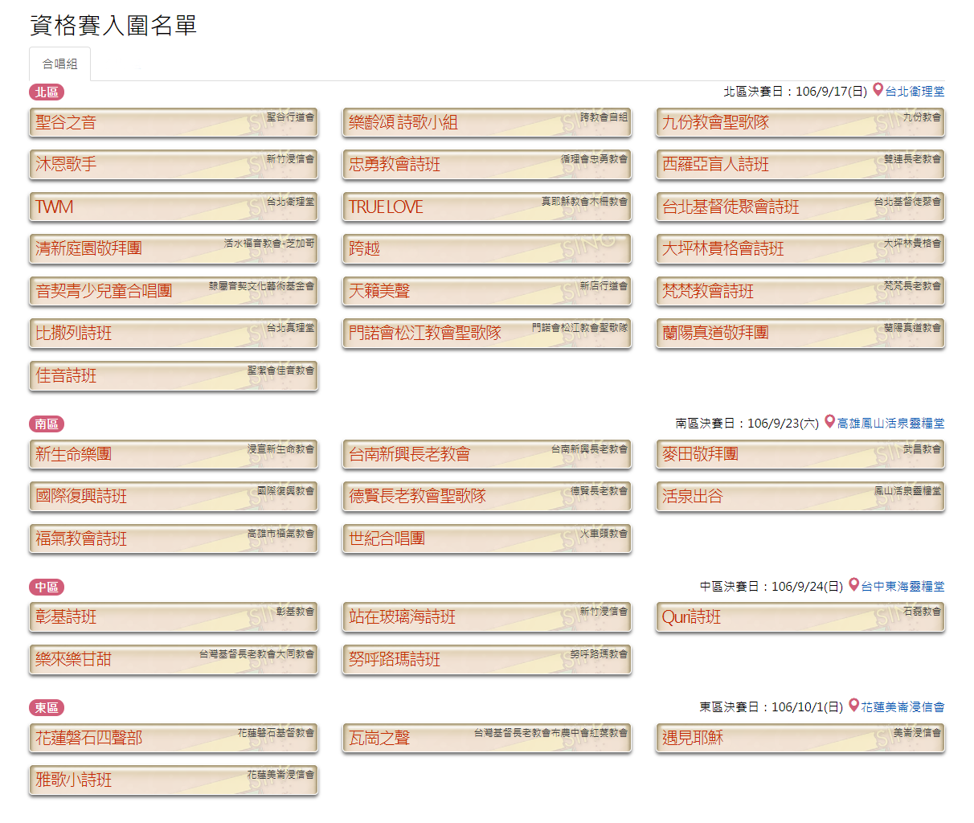The height and width of the screenshot is (823, 974).
Task: Select the 彰基詩班 card
Action: 174,617
